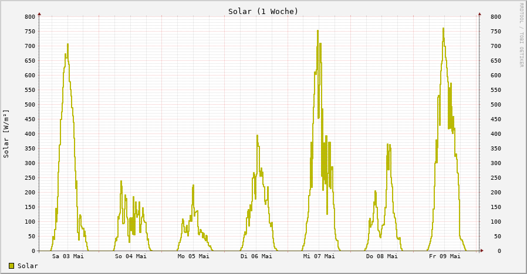Click the right axis value 400

tap(496, 134)
